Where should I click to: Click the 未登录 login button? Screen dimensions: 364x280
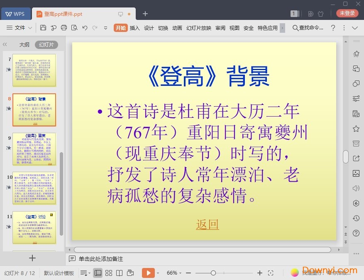pyautogui.click(x=347, y=13)
